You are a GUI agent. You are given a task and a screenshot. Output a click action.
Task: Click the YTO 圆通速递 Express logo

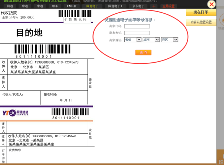[x=15, y=113]
